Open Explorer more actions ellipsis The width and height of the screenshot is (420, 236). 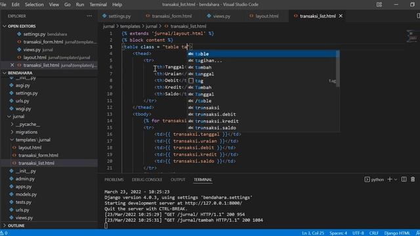click(89, 16)
